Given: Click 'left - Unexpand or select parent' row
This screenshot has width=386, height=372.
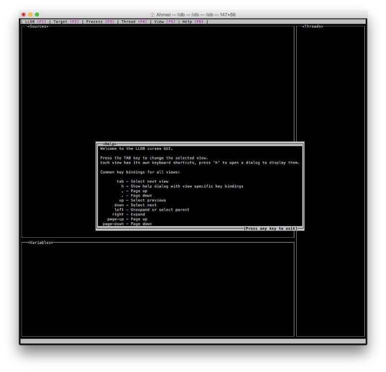Looking at the screenshot, I should 152,210.
